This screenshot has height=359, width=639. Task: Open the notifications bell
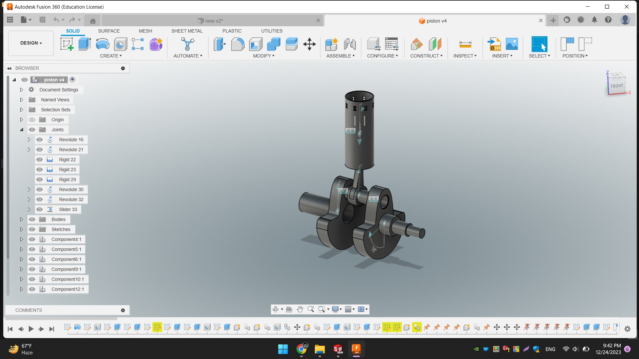(594, 20)
